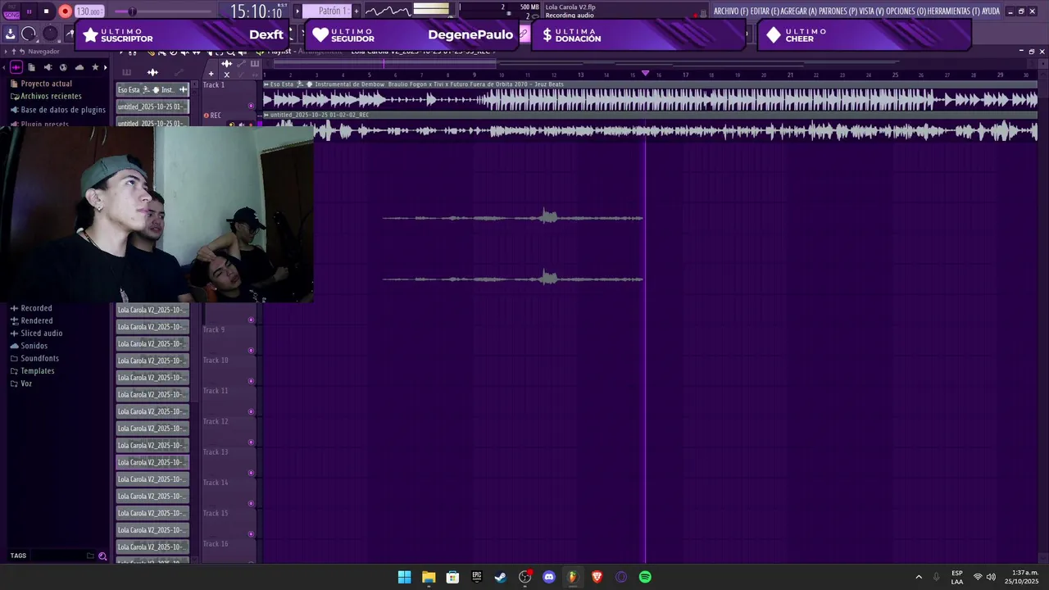The image size is (1049, 590).
Task: Select the files browser tab icon
Action: (32, 67)
